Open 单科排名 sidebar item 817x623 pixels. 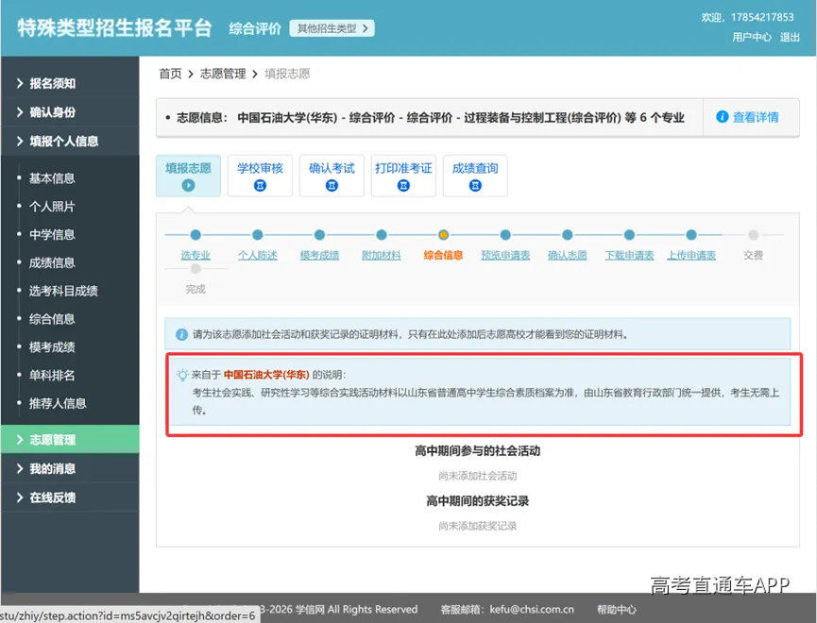coord(52,375)
